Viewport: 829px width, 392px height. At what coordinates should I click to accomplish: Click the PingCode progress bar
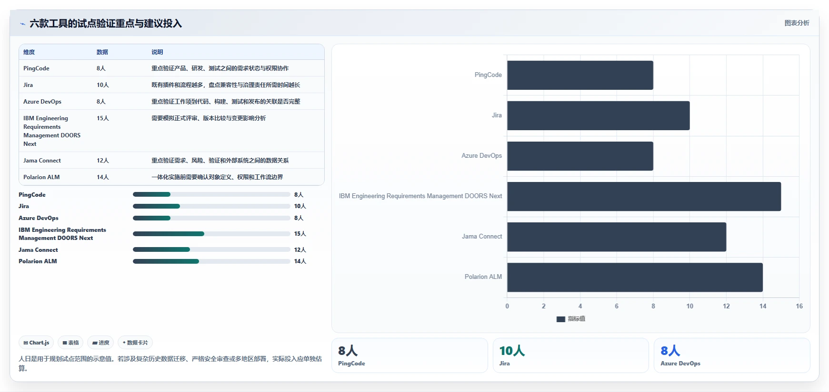(211, 194)
